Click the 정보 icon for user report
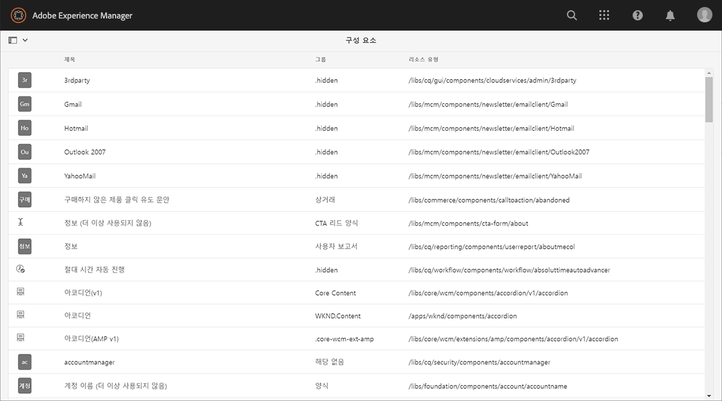Image resolution: width=722 pixels, height=401 pixels. click(25, 247)
